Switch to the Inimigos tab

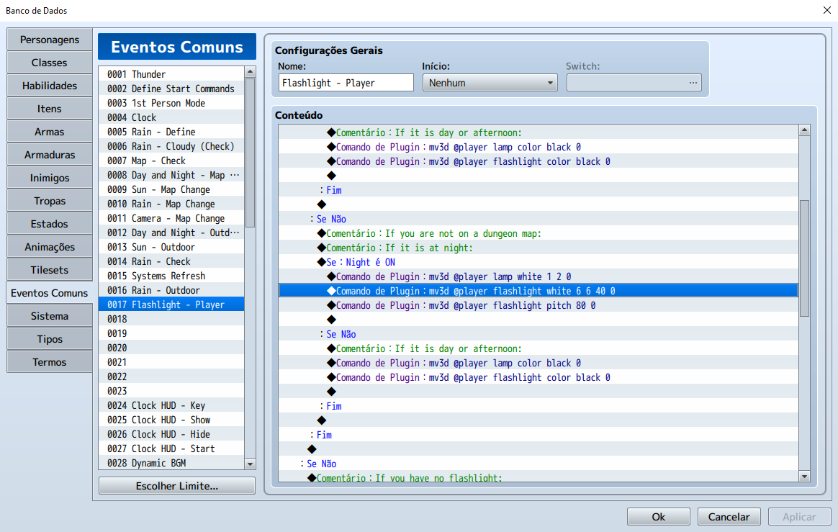click(49, 178)
